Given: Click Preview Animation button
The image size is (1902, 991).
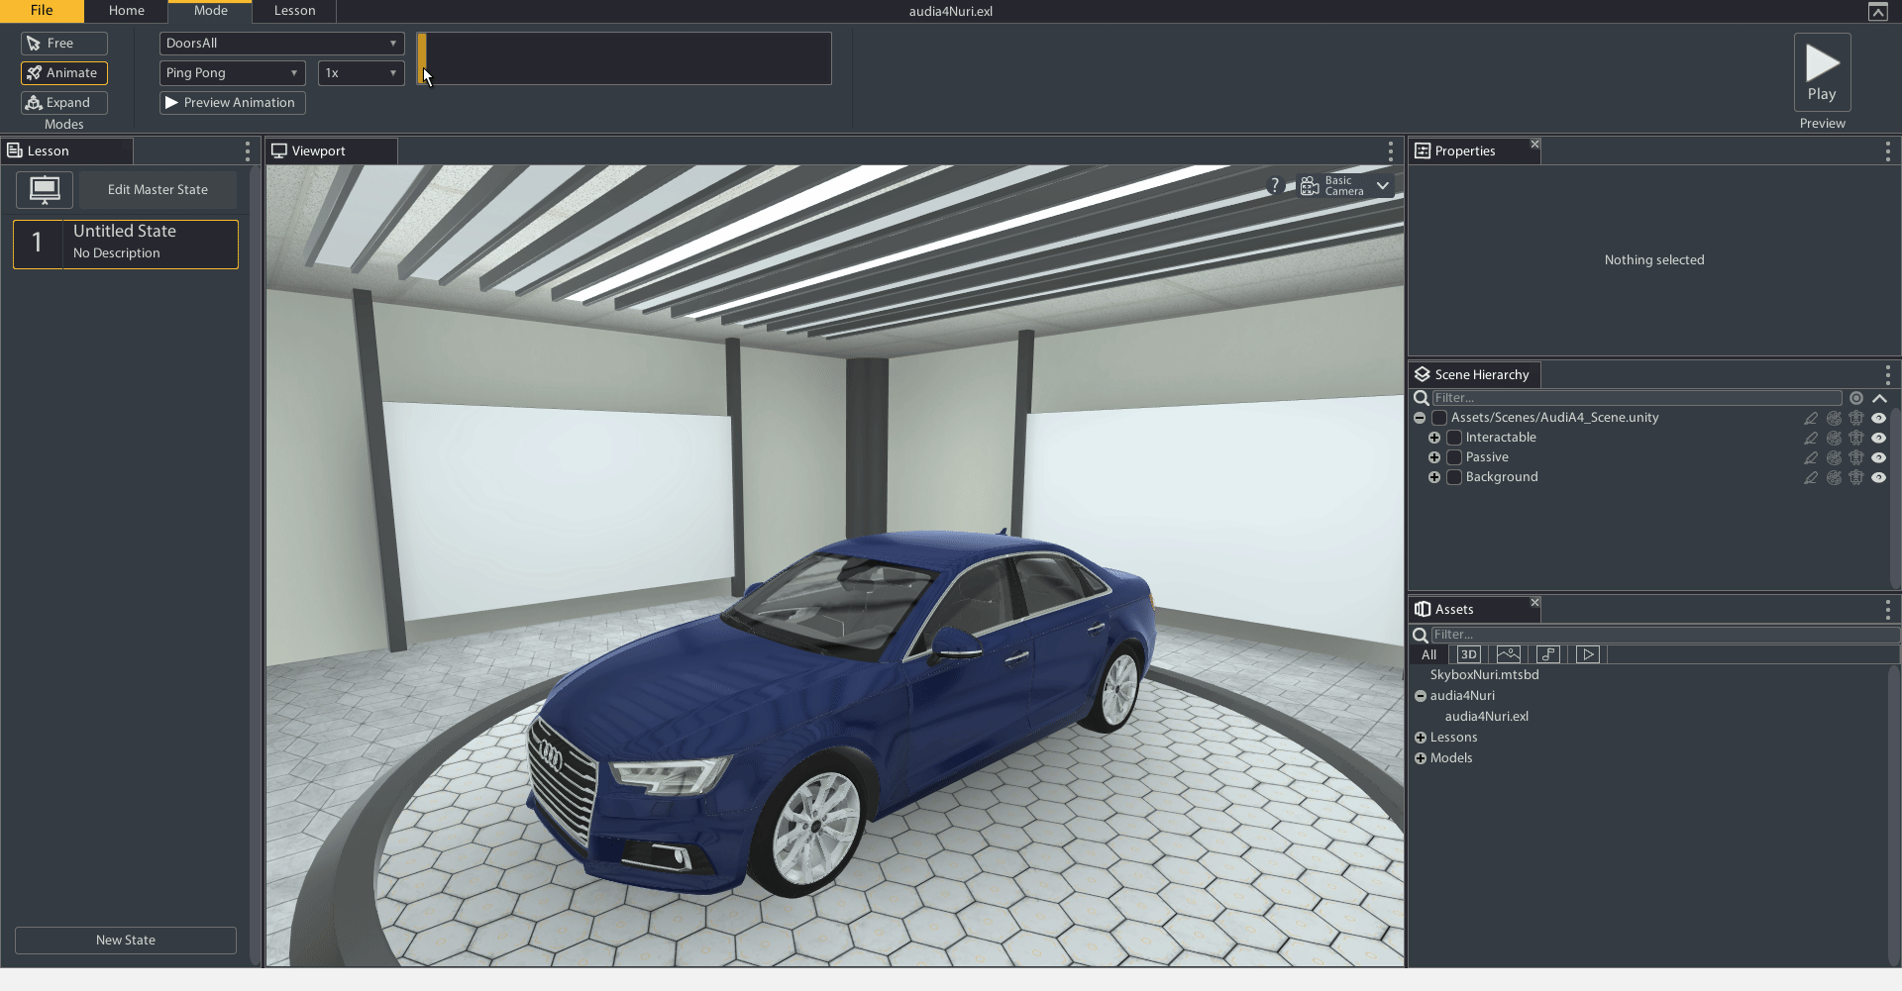Looking at the screenshot, I should point(233,103).
